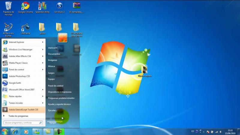Image resolution: width=240 pixels, height=135 pixels.
Task: Open Documentos from the Start menu
Action: click(x=54, y=54)
